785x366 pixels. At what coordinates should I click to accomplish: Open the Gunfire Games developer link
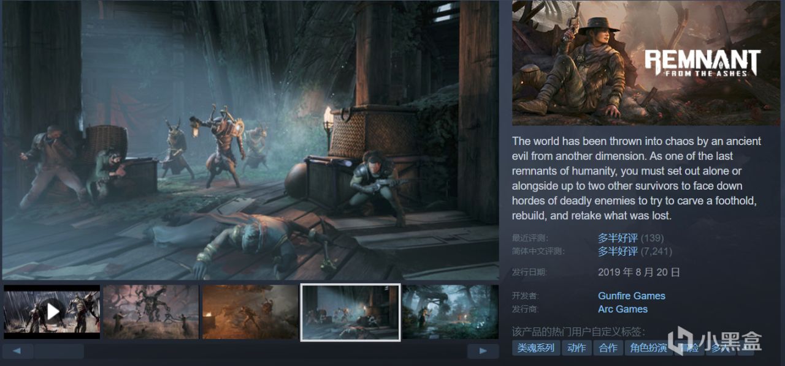pyautogui.click(x=632, y=296)
